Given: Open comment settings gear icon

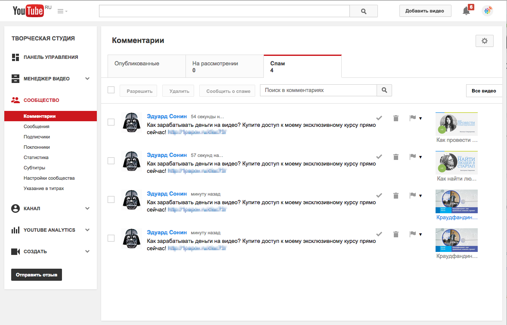Looking at the screenshot, I should pos(484,41).
